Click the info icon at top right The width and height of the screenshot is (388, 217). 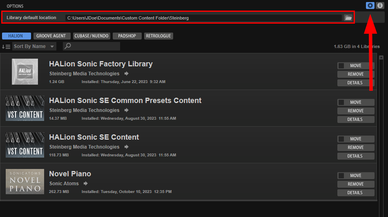click(x=380, y=6)
